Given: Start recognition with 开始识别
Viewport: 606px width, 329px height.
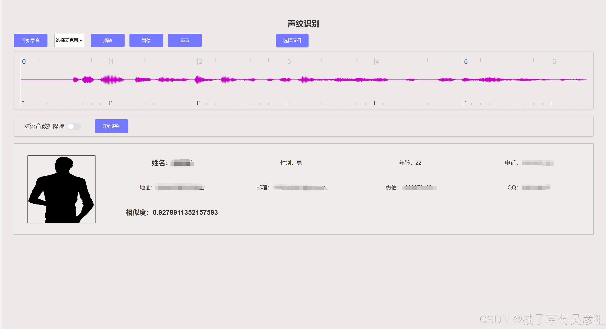Looking at the screenshot, I should (111, 126).
